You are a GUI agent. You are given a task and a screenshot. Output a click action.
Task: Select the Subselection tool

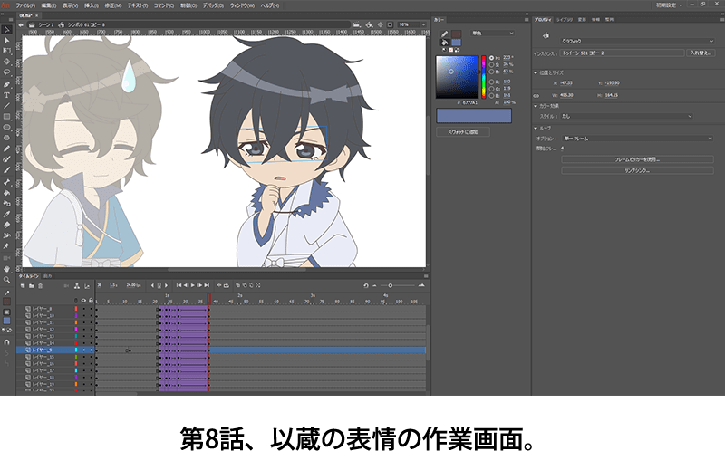[6, 40]
